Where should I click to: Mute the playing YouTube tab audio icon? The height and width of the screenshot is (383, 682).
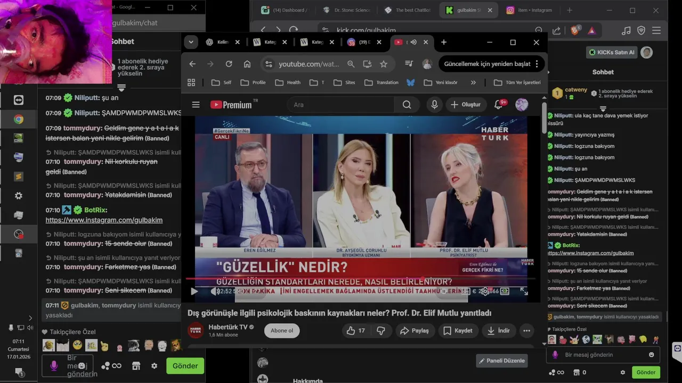(x=413, y=42)
